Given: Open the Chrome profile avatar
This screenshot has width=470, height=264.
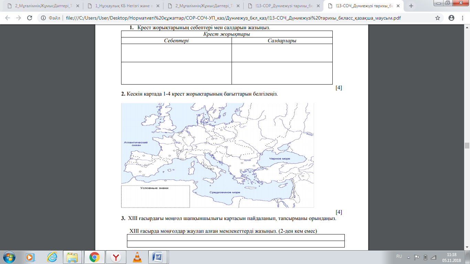Looking at the screenshot, I should 451,18.
